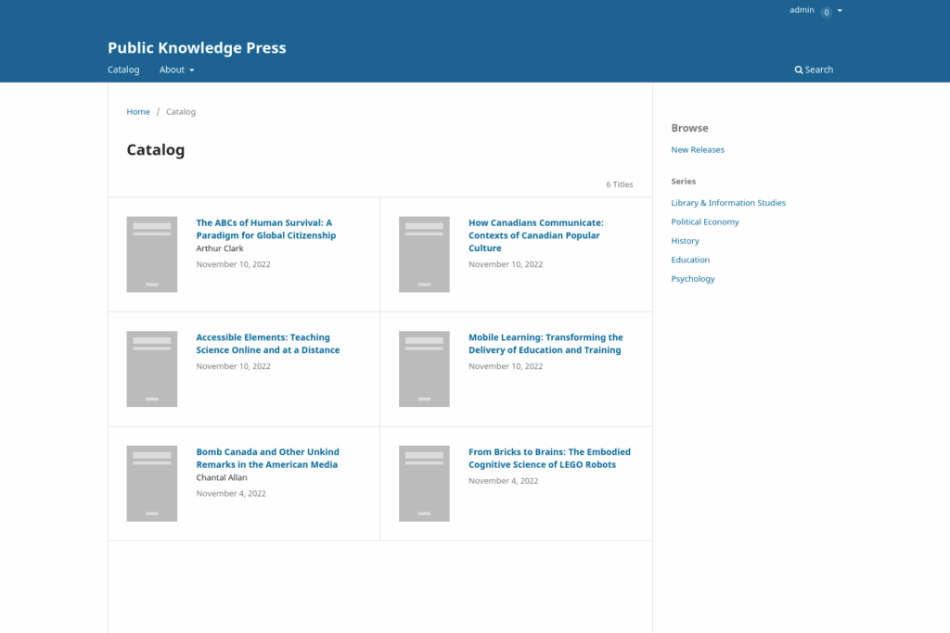Expand the About dropdown menu
The image size is (950, 633).
point(175,70)
